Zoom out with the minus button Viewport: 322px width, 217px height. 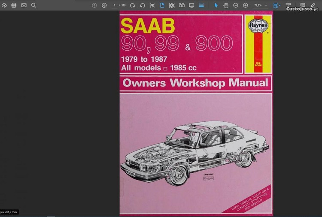coord(236,5)
